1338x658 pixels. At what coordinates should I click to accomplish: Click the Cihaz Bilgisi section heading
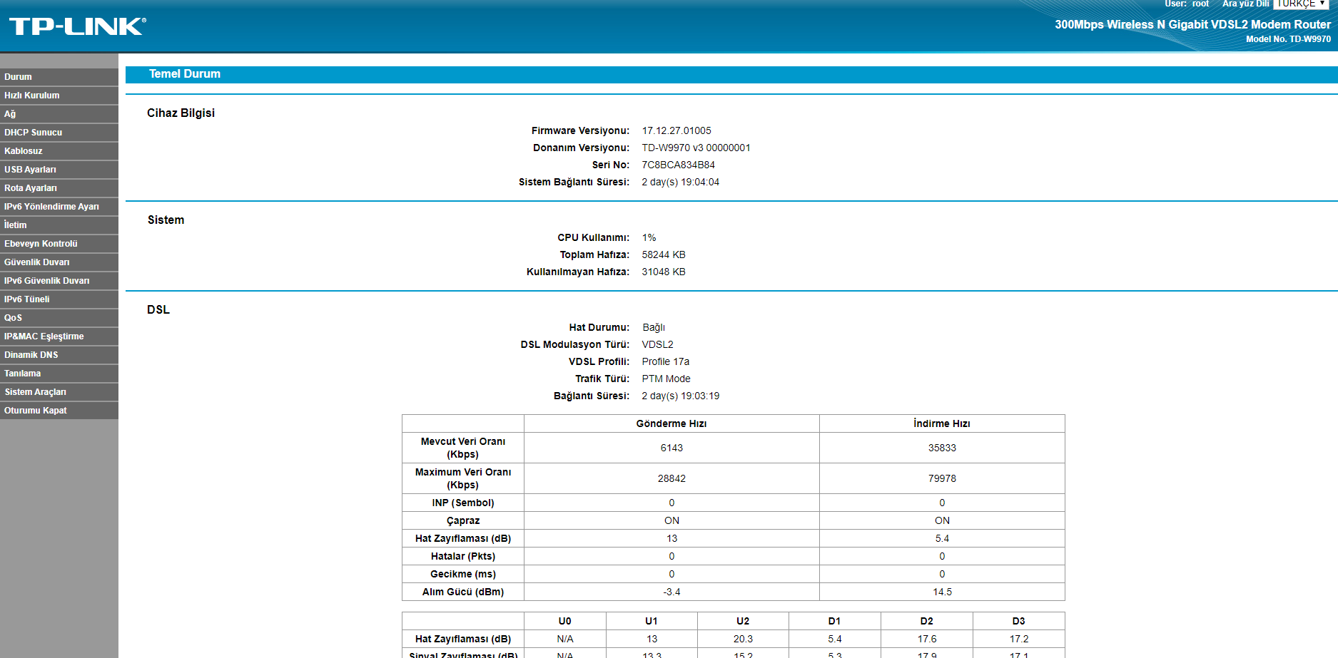(x=181, y=113)
